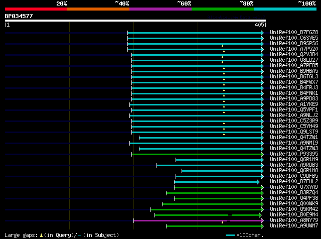Select the UniRef100_Q5KM42 label

[x=294, y=209]
